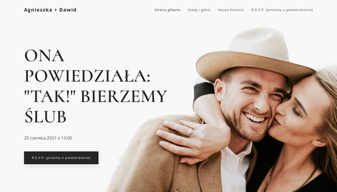337x192 pixels.
Task: Click the engagement ring on the woman's hand
Action: coord(190,132)
